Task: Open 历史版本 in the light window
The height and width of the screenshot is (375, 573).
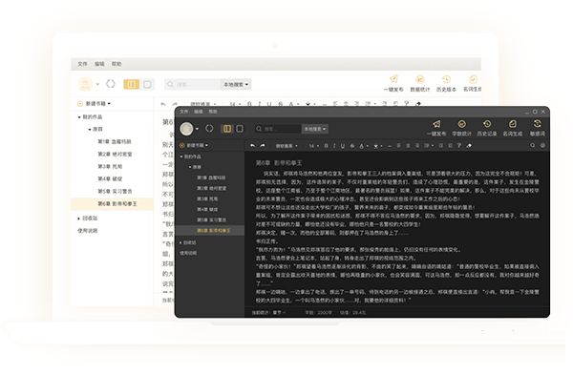Action: (446, 84)
